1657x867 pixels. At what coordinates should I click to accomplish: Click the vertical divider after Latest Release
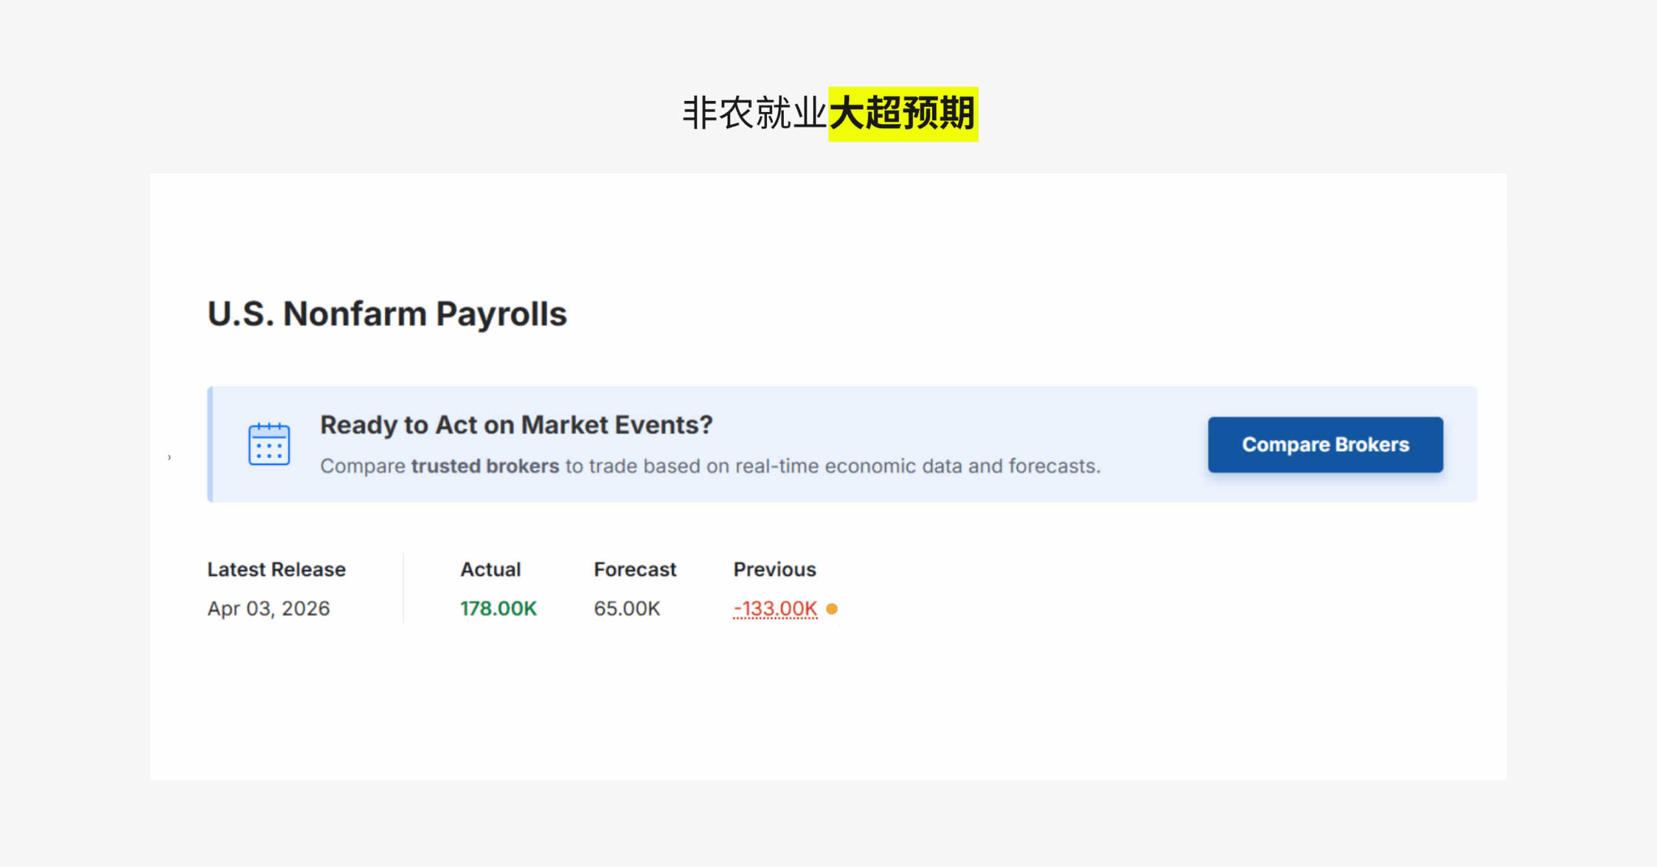click(x=403, y=587)
